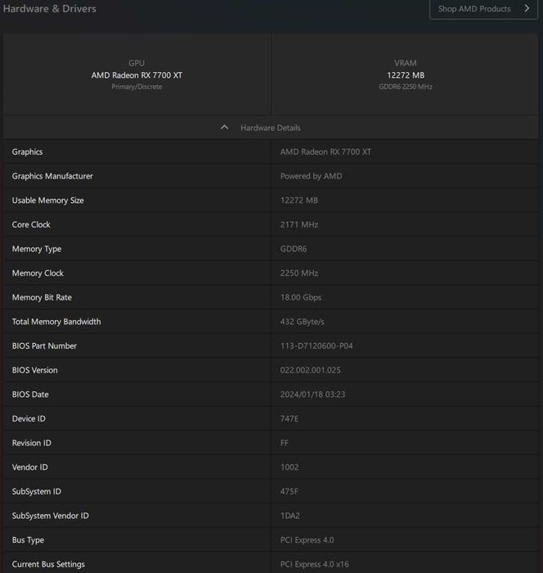Click the Memory Clock label
Screen dimensions: 543x573
point(38,273)
